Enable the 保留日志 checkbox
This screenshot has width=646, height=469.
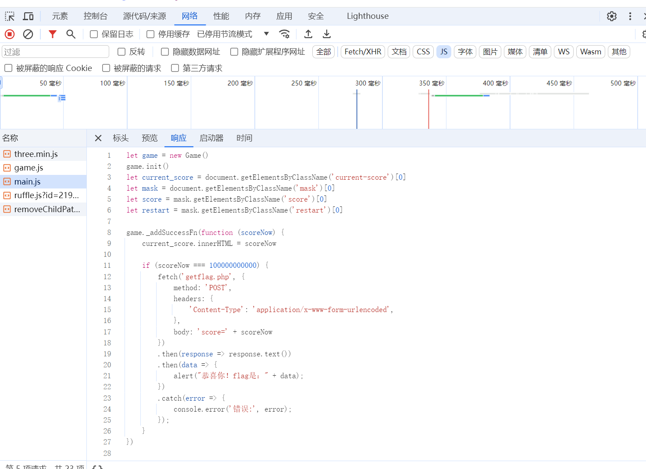coord(94,34)
